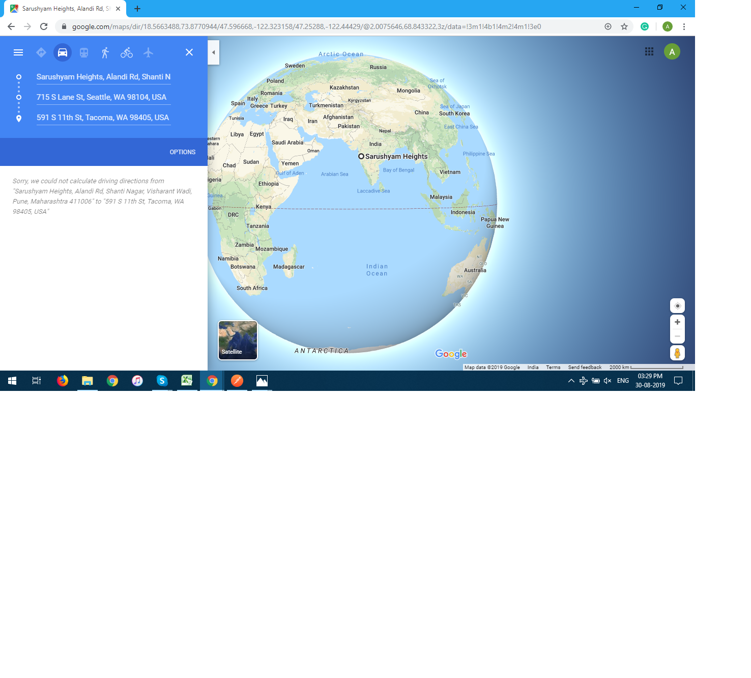Reload the page
The height and width of the screenshot is (678, 751).
point(44,26)
